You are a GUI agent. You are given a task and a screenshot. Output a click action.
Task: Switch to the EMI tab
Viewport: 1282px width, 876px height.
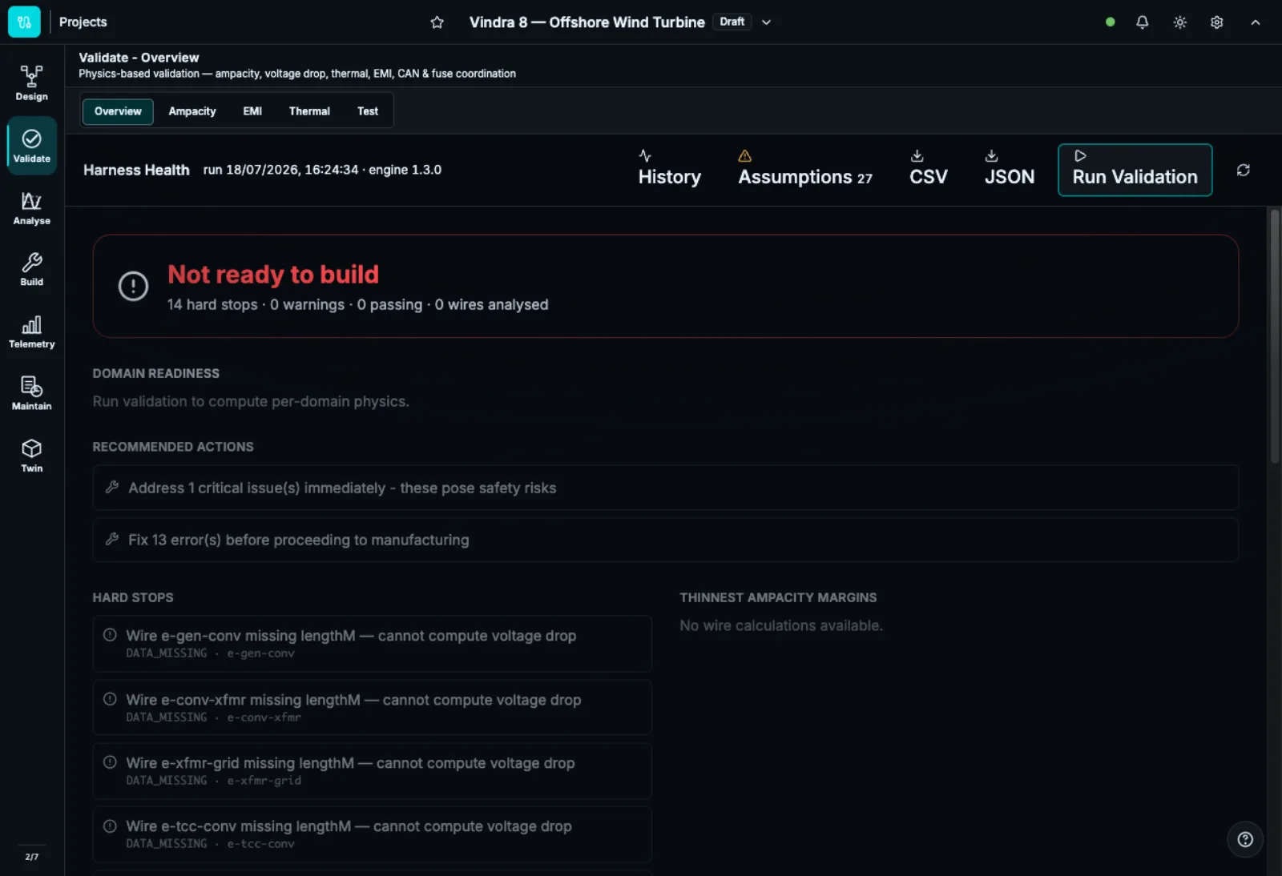(252, 111)
